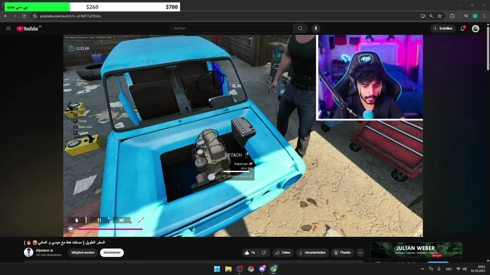Open OBS Studio from the taskbar
The height and width of the screenshot is (275, 490).
coord(240,269)
